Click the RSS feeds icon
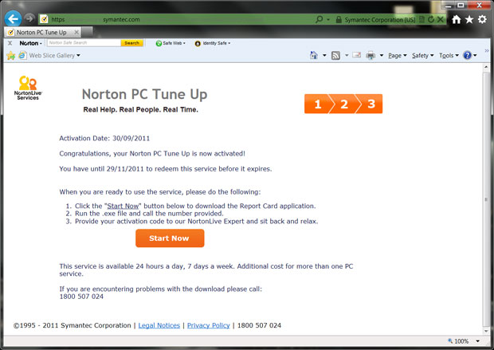The image size is (494, 350). [x=336, y=56]
